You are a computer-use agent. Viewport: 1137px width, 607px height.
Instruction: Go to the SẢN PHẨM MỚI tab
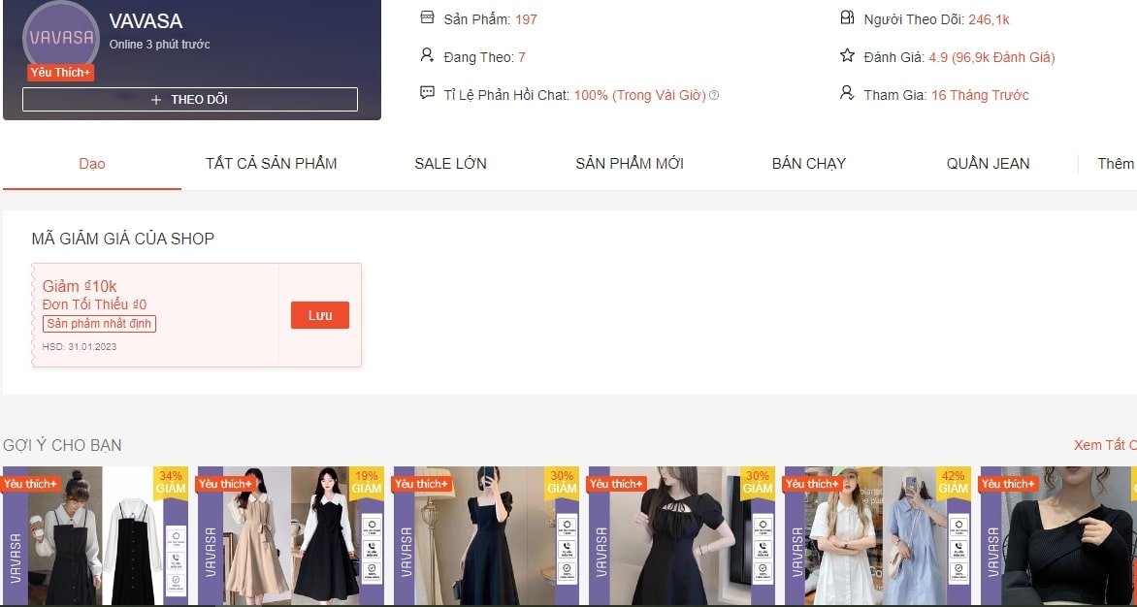pyautogui.click(x=630, y=163)
